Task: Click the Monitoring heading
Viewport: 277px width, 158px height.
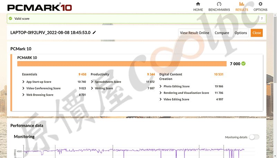Action: tap(24, 137)
